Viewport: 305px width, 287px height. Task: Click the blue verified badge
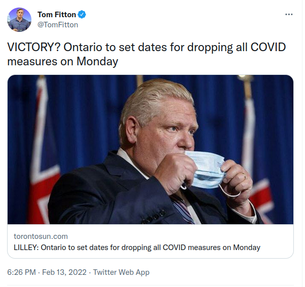point(82,15)
